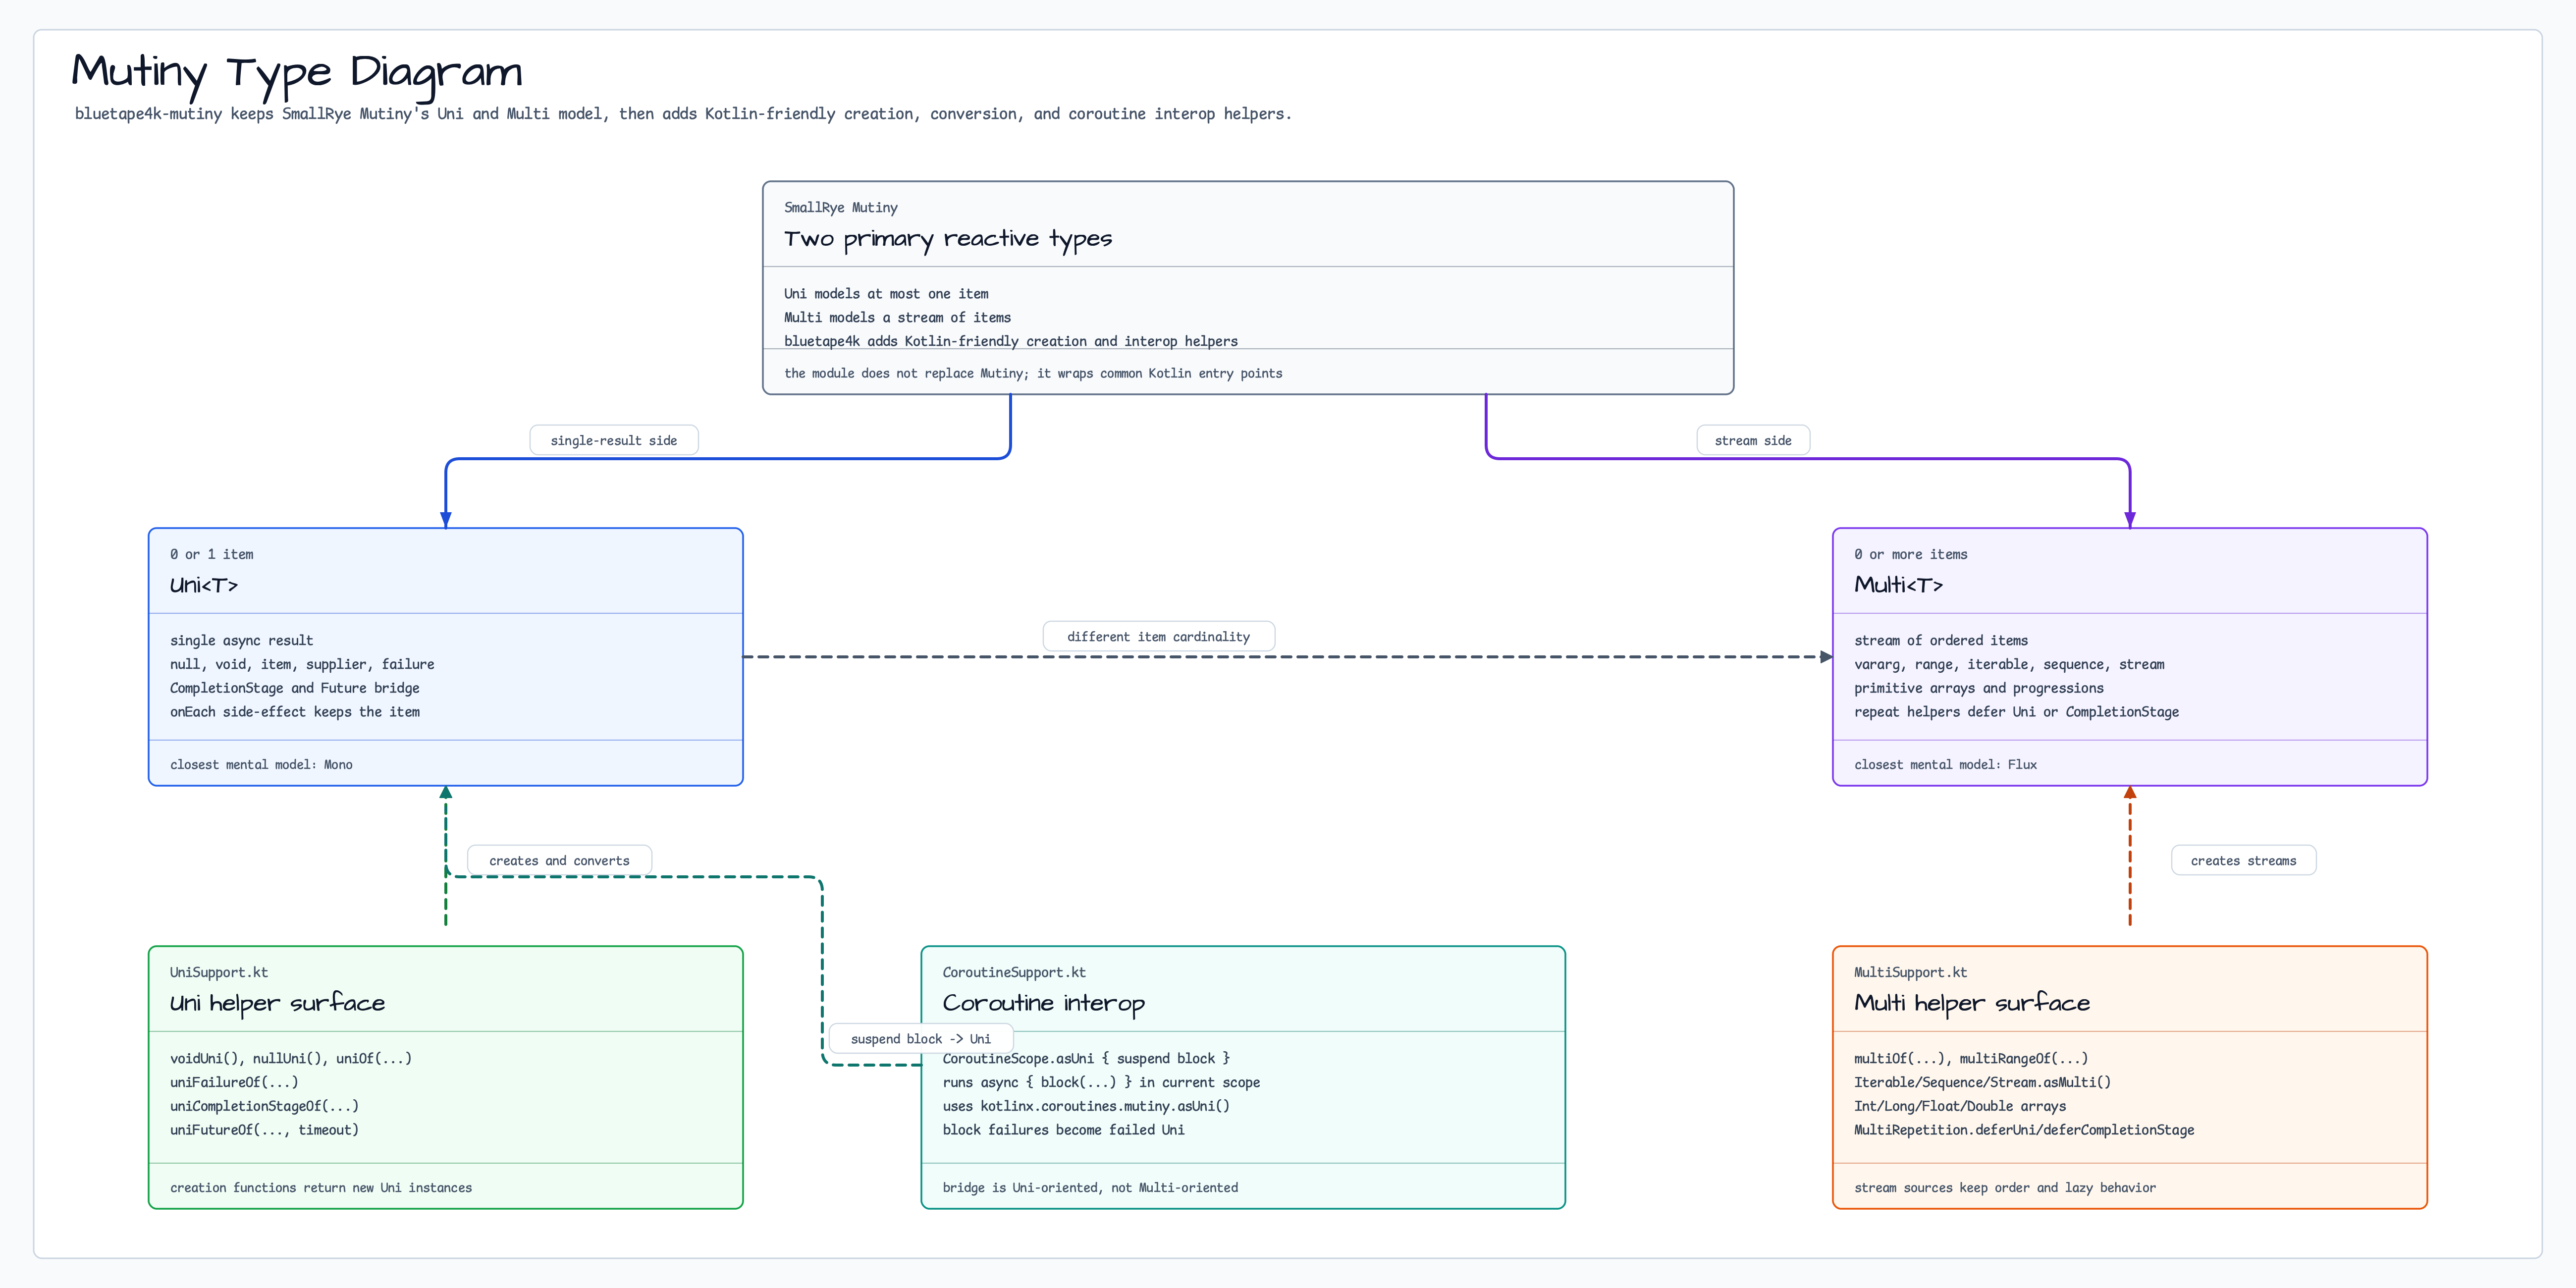Select closest mental model: Mono footer
The height and width of the screenshot is (1288, 2576).
tap(261, 765)
